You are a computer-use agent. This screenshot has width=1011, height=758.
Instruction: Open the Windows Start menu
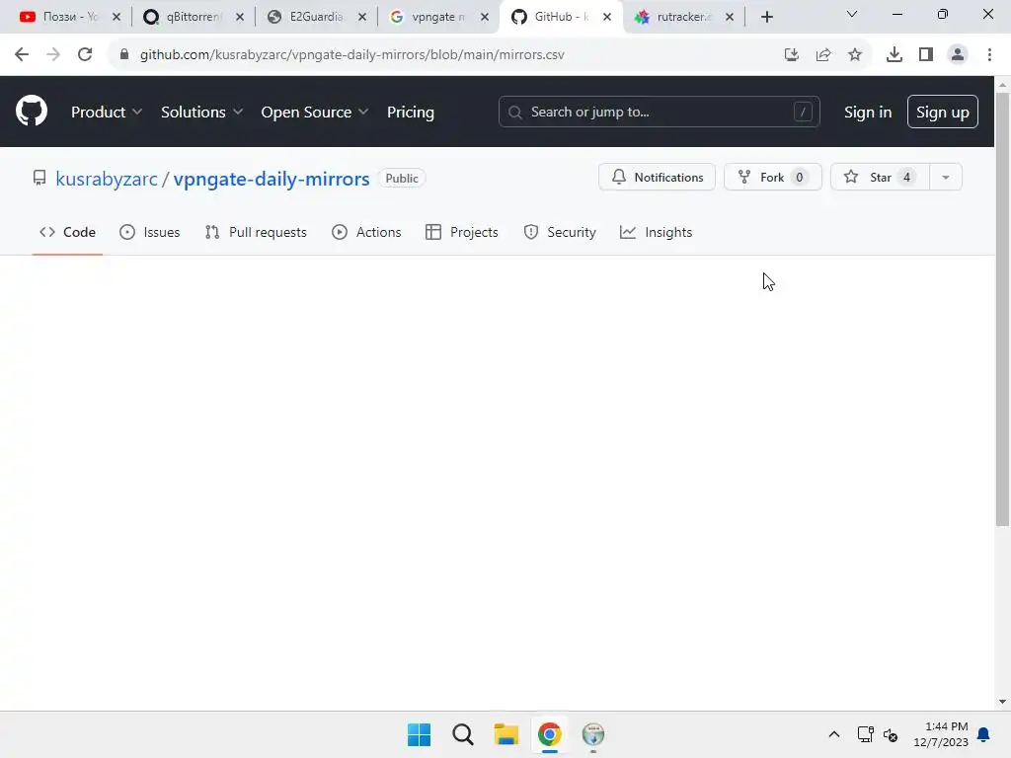click(419, 734)
